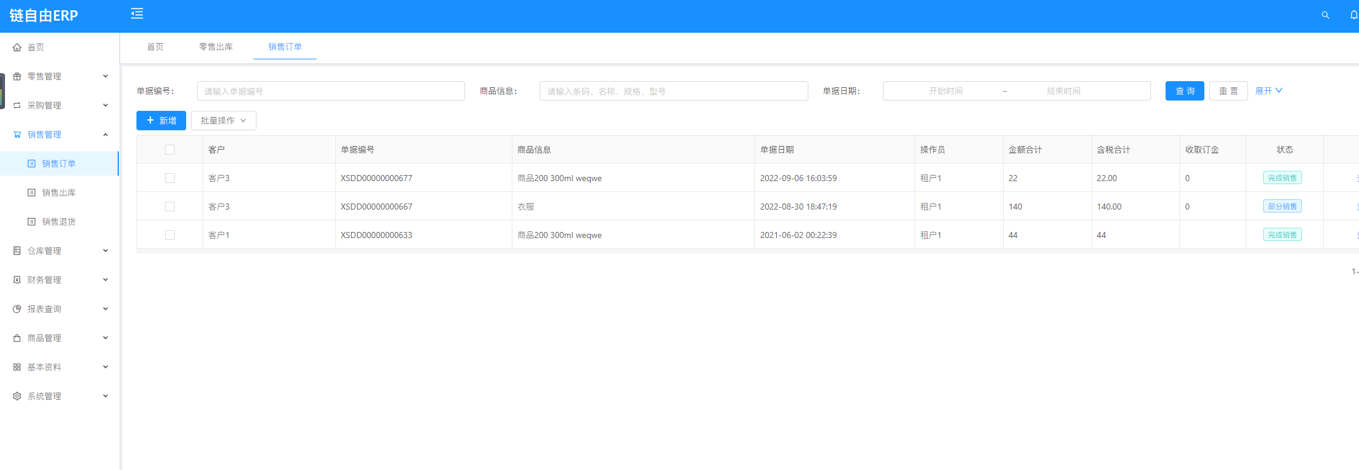Click the 新增 button
The image size is (1359, 470).
[161, 121]
